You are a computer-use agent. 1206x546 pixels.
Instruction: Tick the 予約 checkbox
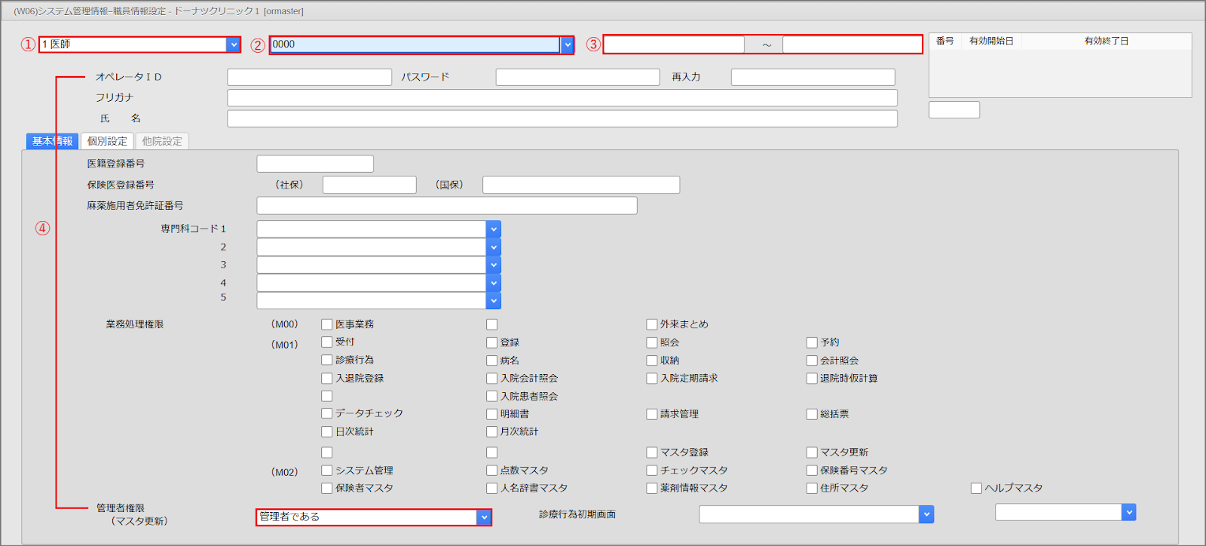(x=812, y=342)
